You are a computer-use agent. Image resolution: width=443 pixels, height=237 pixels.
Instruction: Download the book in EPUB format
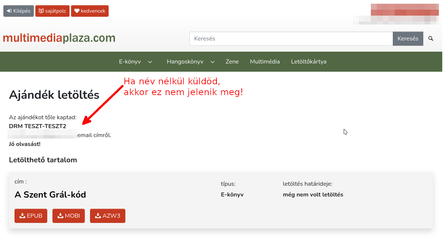click(x=31, y=216)
